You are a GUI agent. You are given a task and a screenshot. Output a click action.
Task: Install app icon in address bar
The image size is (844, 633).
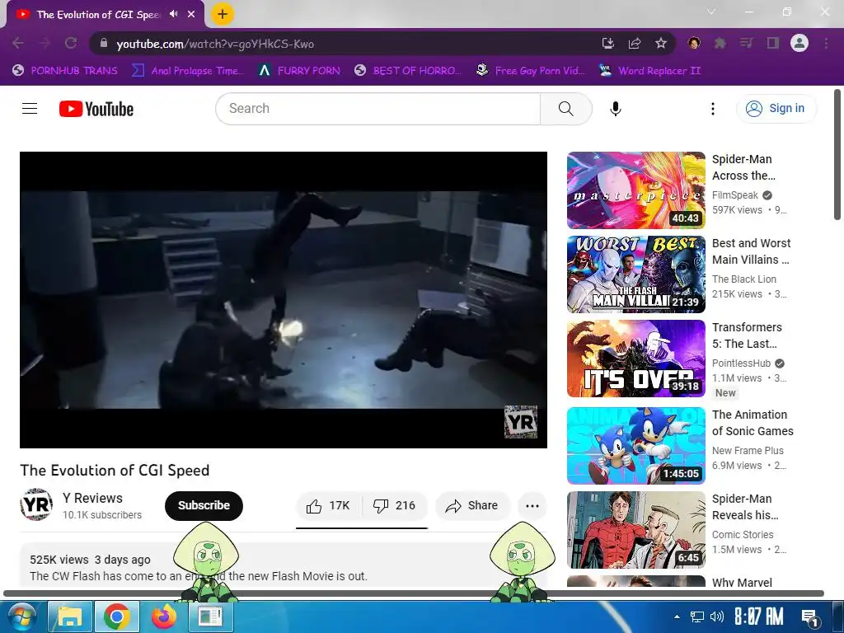(608, 43)
